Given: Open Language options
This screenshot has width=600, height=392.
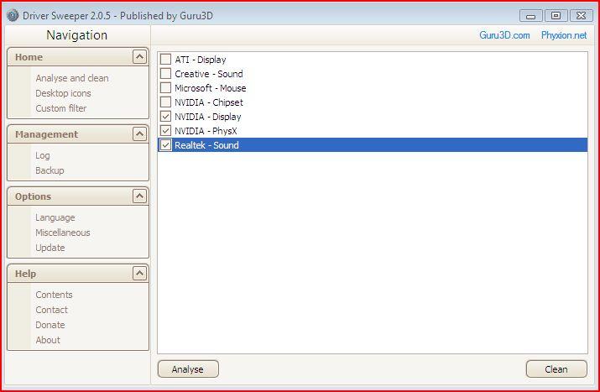Looking at the screenshot, I should pos(55,217).
